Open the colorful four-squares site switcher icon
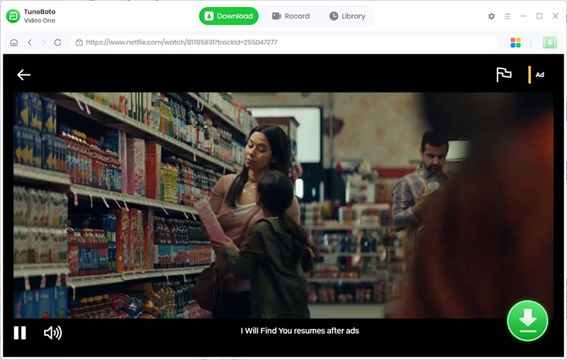 [x=516, y=42]
